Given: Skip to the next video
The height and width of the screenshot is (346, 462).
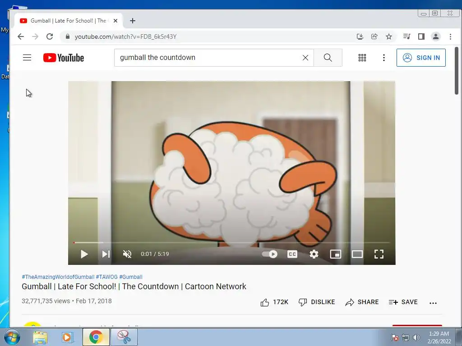Looking at the screenshot, I should coord(106,254).
